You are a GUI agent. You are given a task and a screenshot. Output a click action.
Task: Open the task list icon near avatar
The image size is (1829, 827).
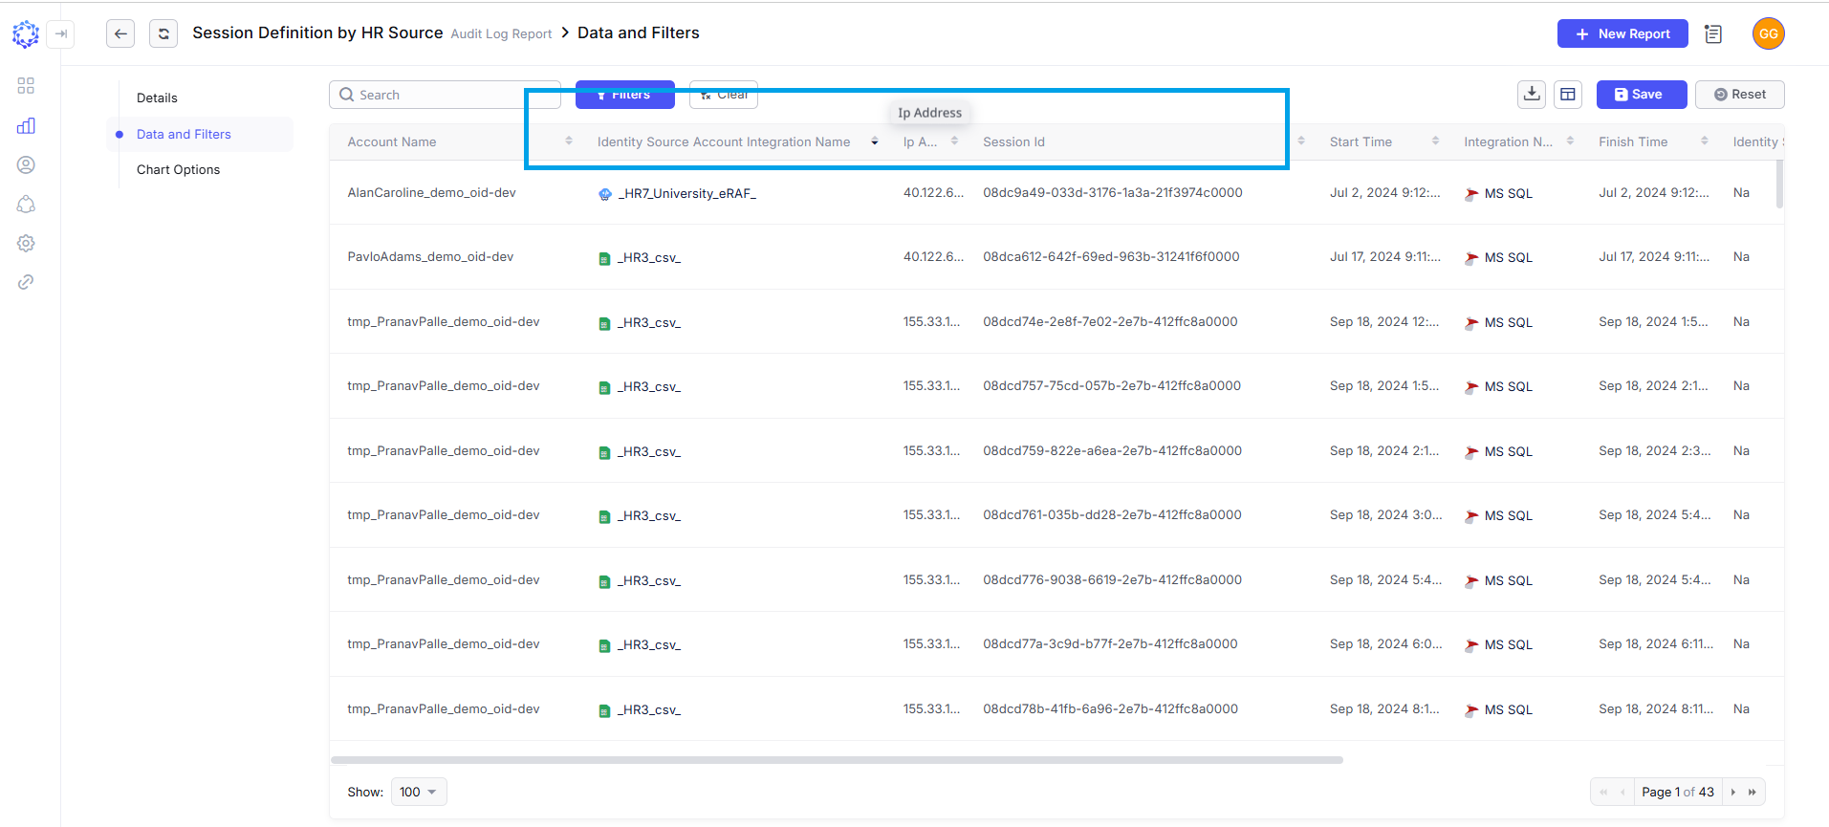[x=1713, y=33]
